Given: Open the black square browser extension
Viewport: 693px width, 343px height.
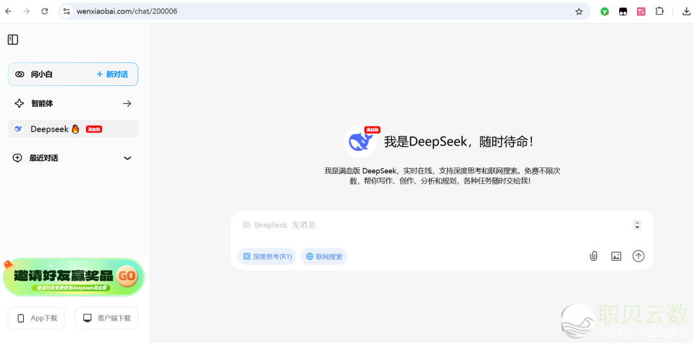Looking at the screenshot, I should [x=622, y=12].
